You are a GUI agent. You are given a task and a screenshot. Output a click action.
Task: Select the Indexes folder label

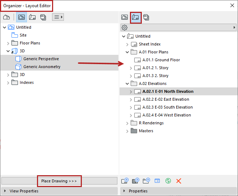click(27, 82)
